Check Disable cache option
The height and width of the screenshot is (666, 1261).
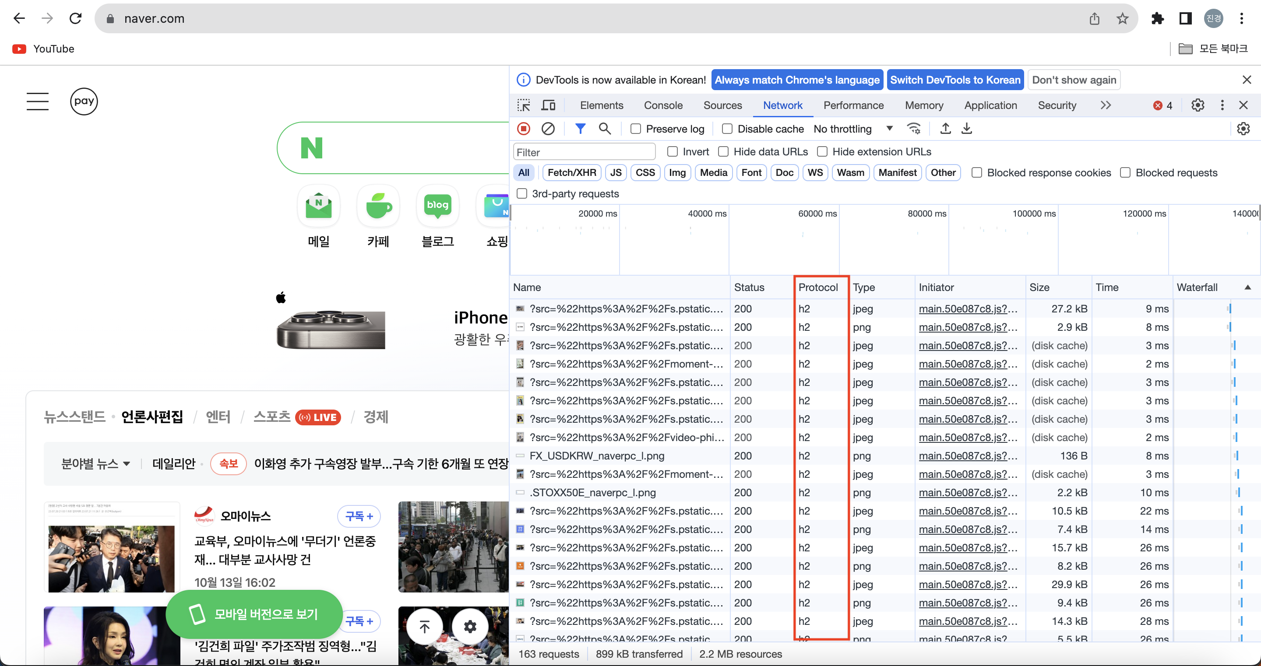pos(727,129)
